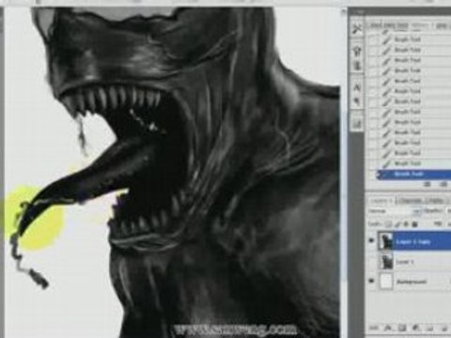This screenshot has height=338, width=451.
Task: Create new fill or adjustment layer
Action: (x=416, y=328)
